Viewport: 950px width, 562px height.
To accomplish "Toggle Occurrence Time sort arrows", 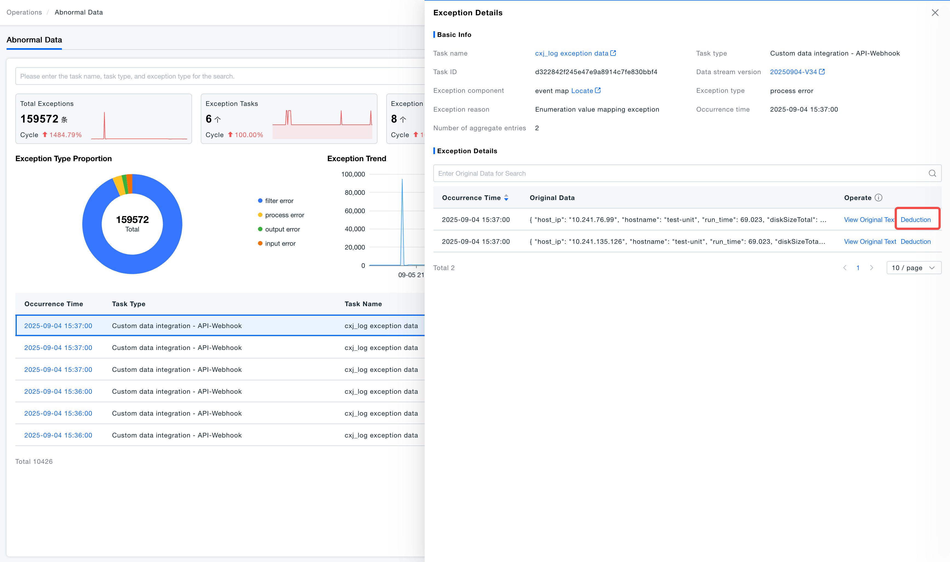I will pos(506,198).
